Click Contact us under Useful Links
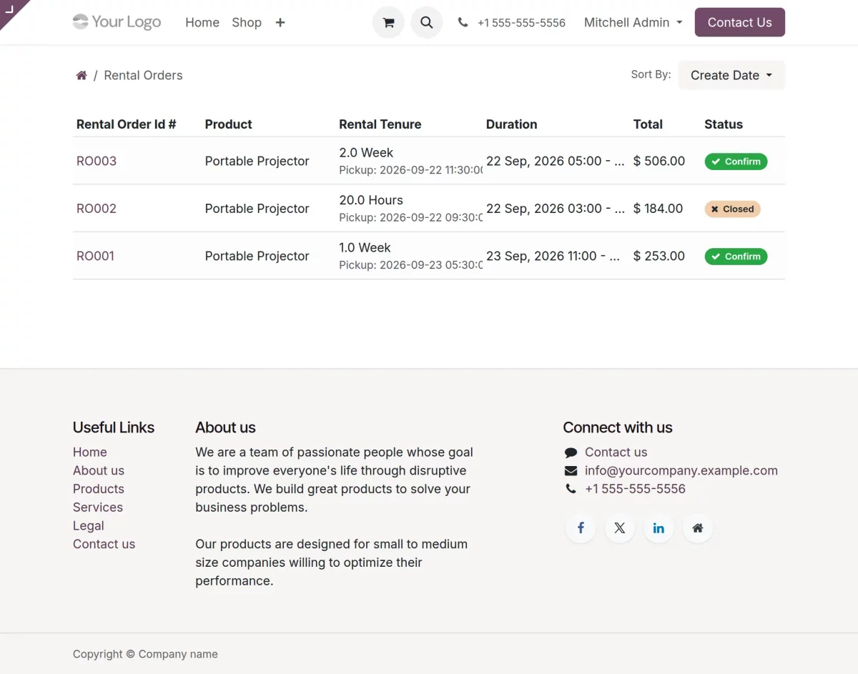The width and height of the screenshot is (858, 674). [x=104, y=544]
